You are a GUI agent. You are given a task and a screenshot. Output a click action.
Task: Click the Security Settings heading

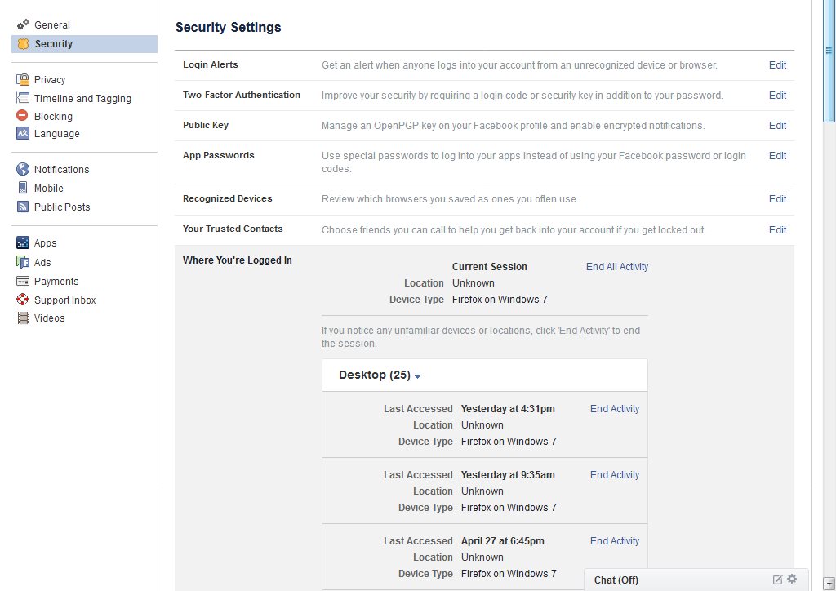[229, 27]
